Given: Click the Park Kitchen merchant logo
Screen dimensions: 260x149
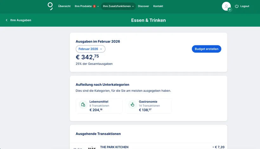Looking at the screenshot, I should click(x=92, y=147).
